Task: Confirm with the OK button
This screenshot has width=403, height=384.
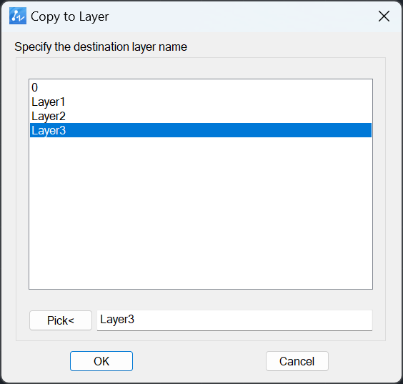Action: (x=101, y=361)
